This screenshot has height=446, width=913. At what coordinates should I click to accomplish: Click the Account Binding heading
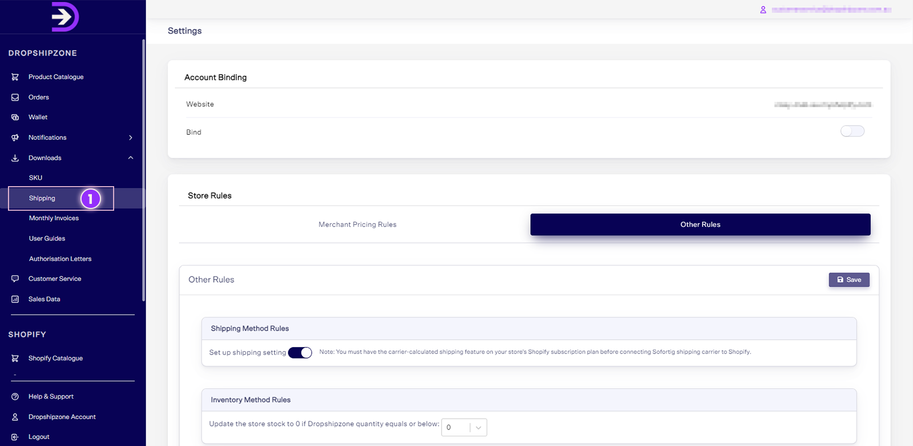(215, 77)
